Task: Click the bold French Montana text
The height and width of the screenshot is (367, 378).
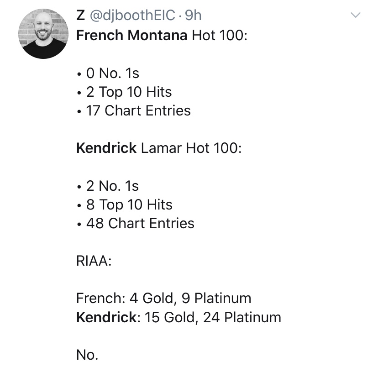Action: [131, 36]
